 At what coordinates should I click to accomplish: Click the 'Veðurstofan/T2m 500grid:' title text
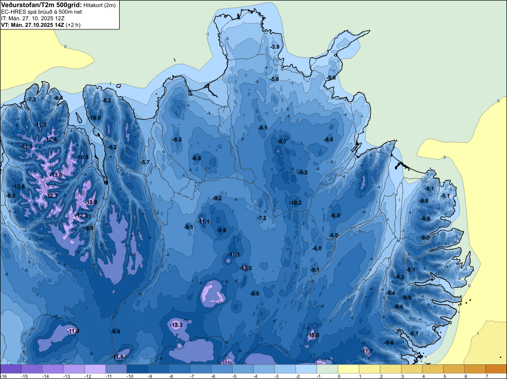[x=42, y=5]
